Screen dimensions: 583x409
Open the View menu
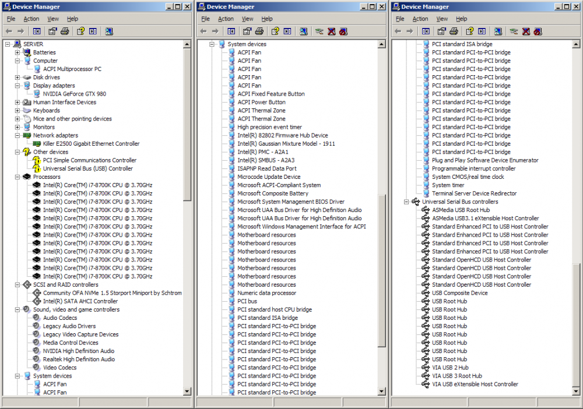pyautogui.click(x=52, y=18)
